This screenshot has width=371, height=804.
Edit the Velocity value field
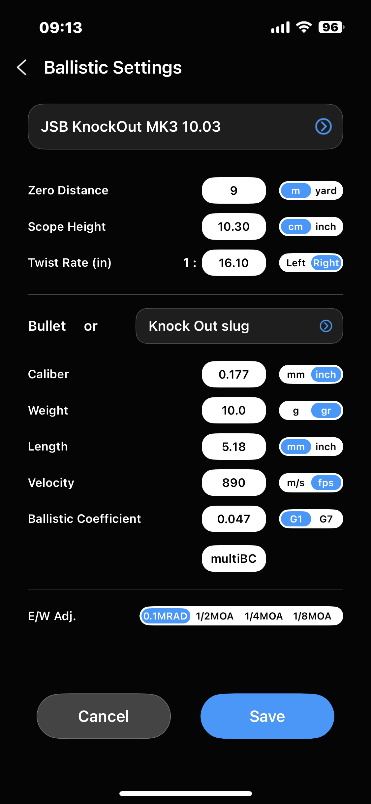234,483
